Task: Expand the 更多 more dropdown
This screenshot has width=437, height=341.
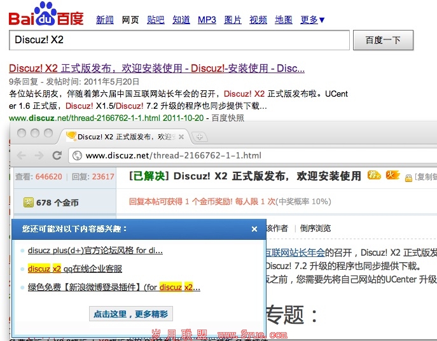Action: point(312,20)
